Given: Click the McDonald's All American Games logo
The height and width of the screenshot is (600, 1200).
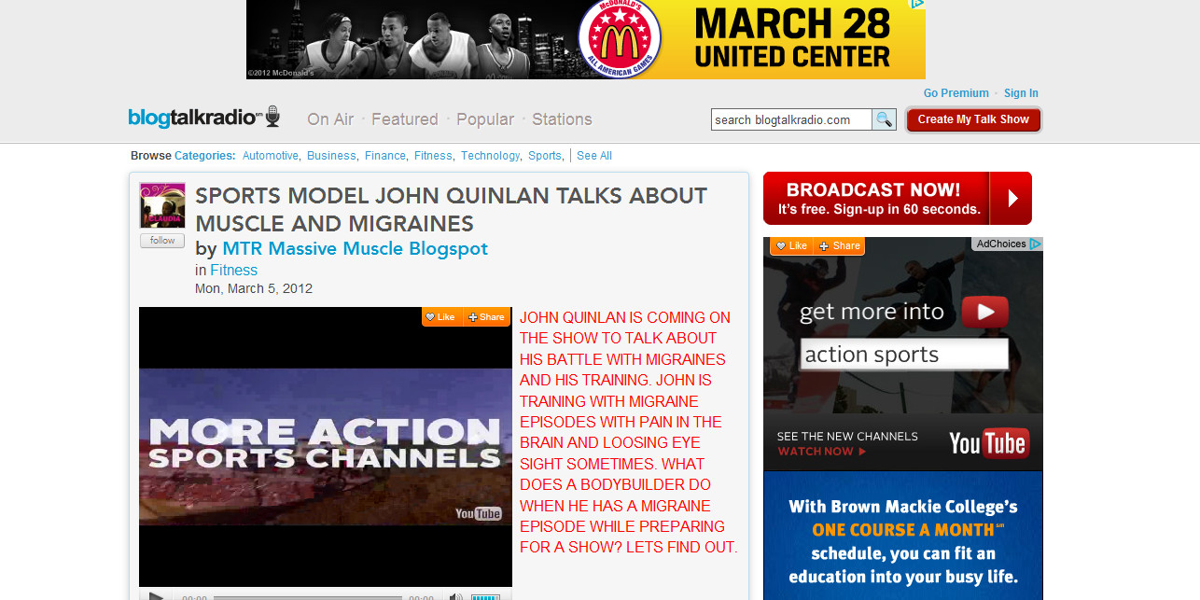Looking at the screenshot, I should pos(619,39).
